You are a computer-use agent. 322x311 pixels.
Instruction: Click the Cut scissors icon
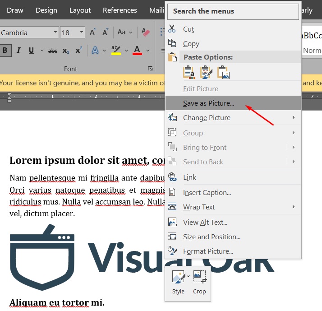tap(172, 29)
